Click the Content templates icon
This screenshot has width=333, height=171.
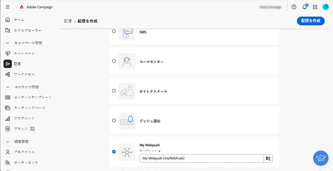point(8,98)
